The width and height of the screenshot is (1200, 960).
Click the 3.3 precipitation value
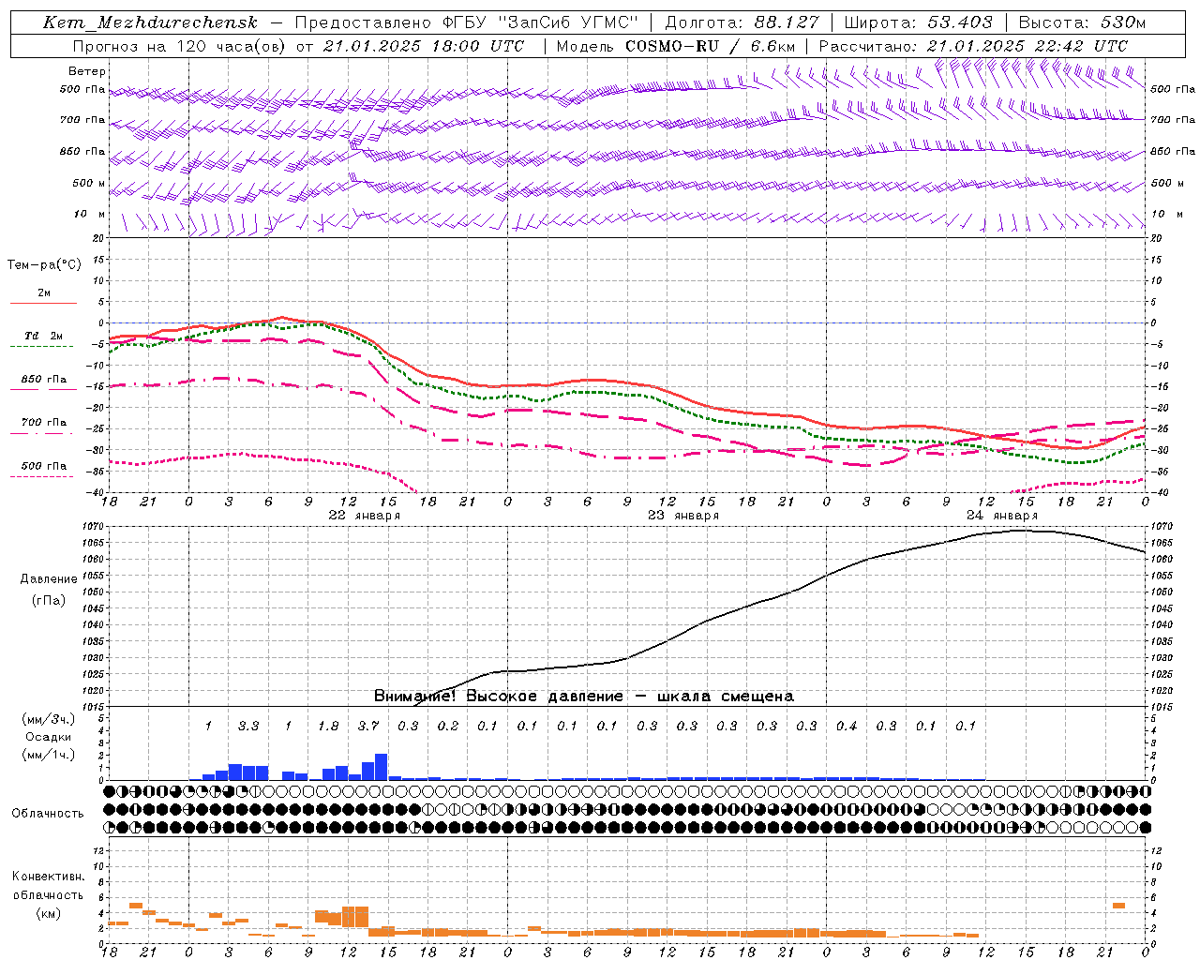pyautogui.click(x=248, y=727)
